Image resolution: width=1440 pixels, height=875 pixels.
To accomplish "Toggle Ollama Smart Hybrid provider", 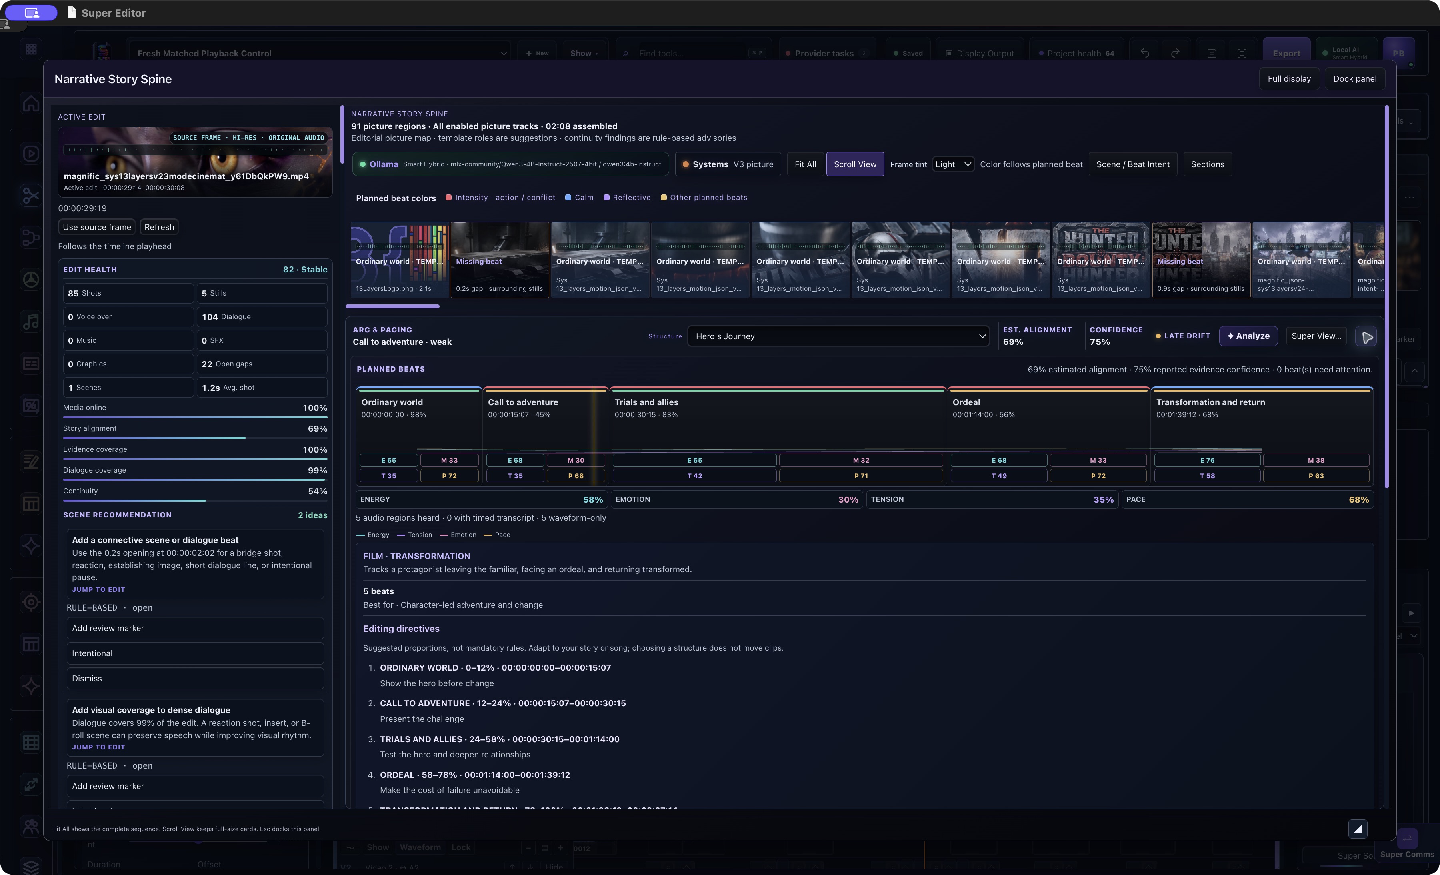I will click(x=510, y=164).
